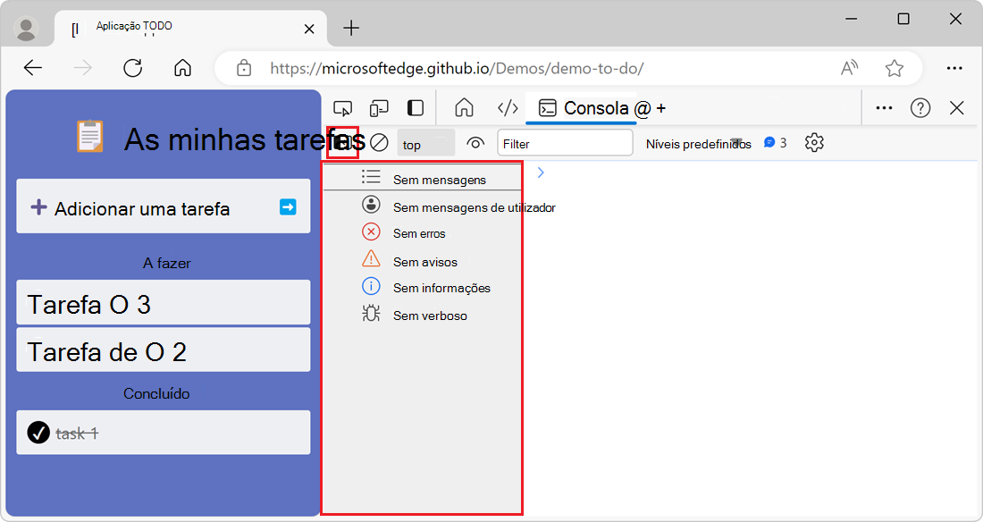Activate the Inspect element tool in DevTools

coord(343,108)
